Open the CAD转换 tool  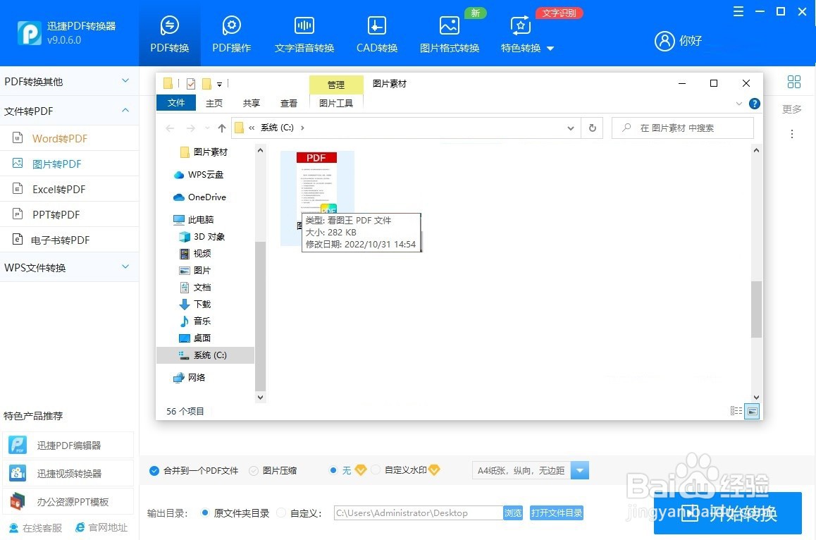377,35
